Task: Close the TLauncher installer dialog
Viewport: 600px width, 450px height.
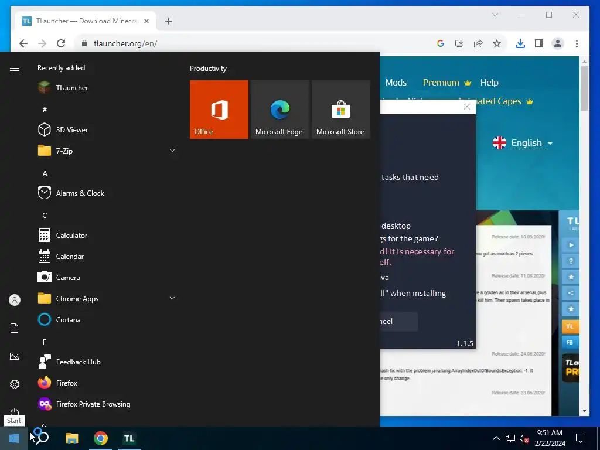Action: coord(467,107)
